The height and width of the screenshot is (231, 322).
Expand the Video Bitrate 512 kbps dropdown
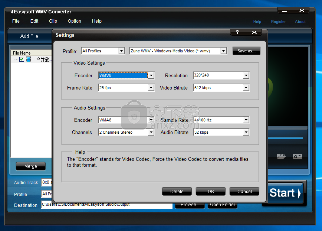point(246,88)
